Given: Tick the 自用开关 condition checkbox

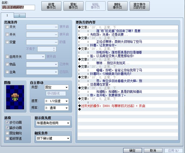Looking at the screenshot, I should tap(7, 57).
